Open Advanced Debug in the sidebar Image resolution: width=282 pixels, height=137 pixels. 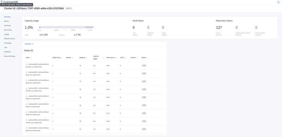10,56
